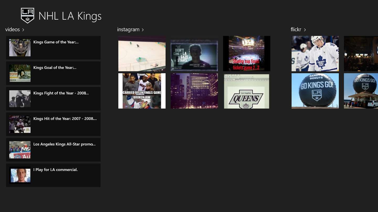Image resolution: width=378 pixels, height=212 pixels.
Task: Select the 'Kings Fight of the Year - 2008..' title
Action: [61, 93]
